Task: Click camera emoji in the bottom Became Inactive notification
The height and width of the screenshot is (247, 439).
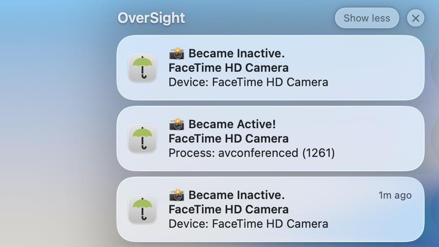Action: 176,195
